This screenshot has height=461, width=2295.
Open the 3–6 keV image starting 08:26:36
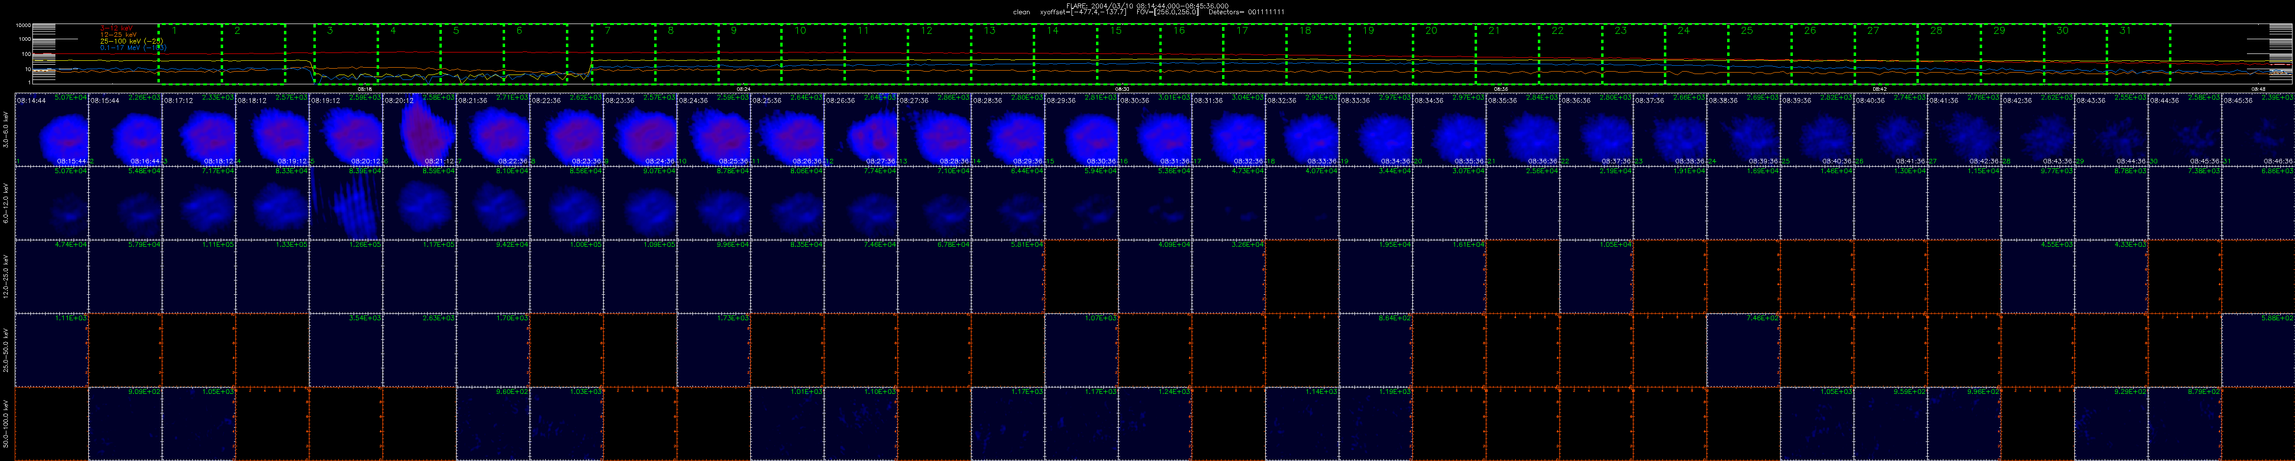pyautogui.click(x=862, y=129)
